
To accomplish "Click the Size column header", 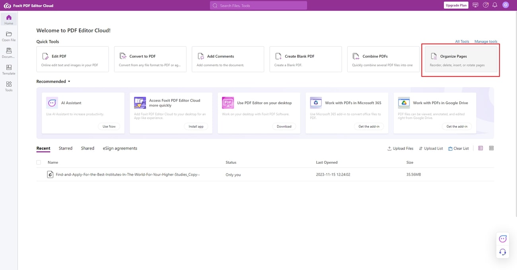I will (410, 162).
